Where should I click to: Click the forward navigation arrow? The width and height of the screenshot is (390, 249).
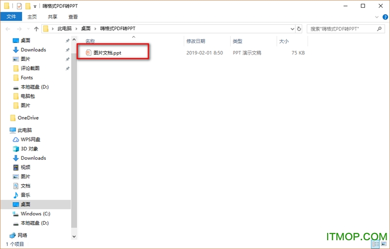click(x=19, y=29)
